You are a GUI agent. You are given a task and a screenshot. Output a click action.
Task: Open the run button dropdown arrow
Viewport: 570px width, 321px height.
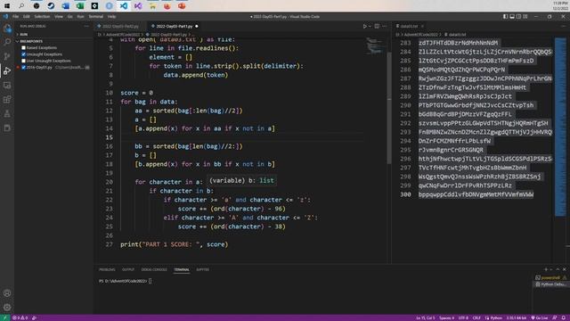370,26
